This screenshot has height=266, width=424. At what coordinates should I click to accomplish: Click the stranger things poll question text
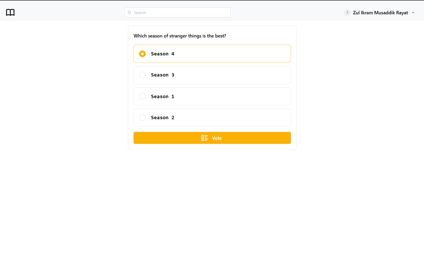180,36
